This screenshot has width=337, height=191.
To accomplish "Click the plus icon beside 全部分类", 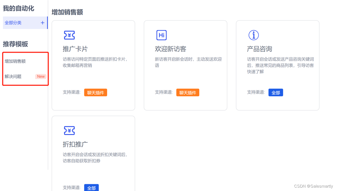I will 43,23.
